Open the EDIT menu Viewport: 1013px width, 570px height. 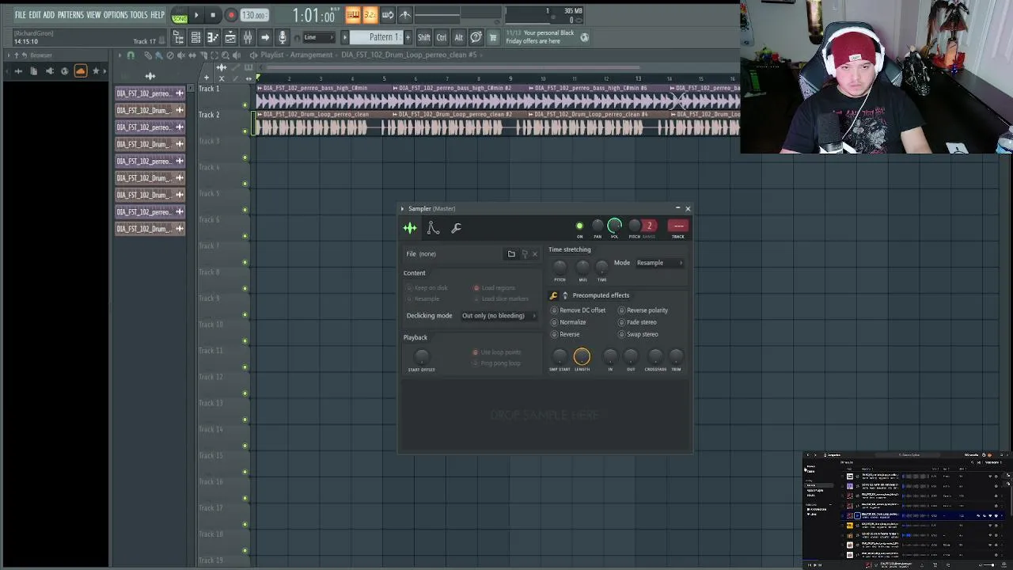click(x=35, y=15)
